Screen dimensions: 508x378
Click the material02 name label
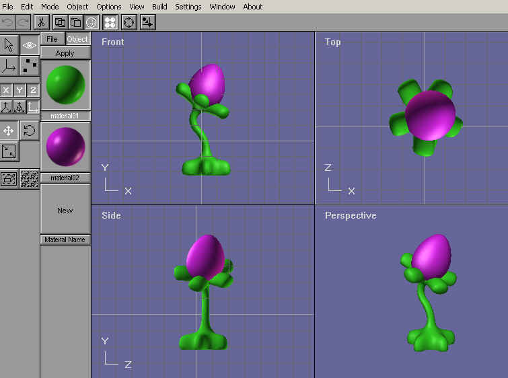click(65, 178)
